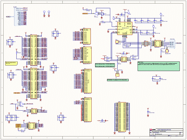
Task: Select the tall yellow connector at bottom right
Action: tap(122, 117)
